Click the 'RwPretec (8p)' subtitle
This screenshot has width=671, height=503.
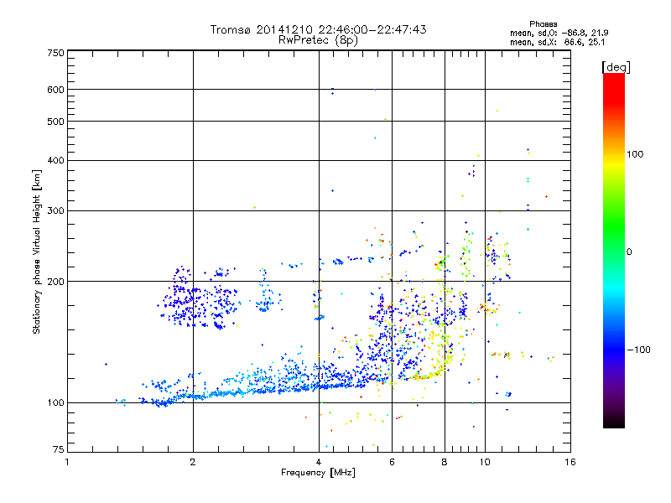(318, 40)
